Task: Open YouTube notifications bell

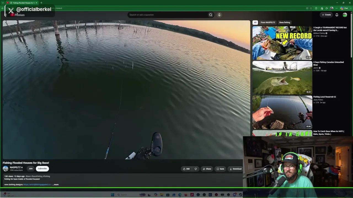Action: point(337,15)
